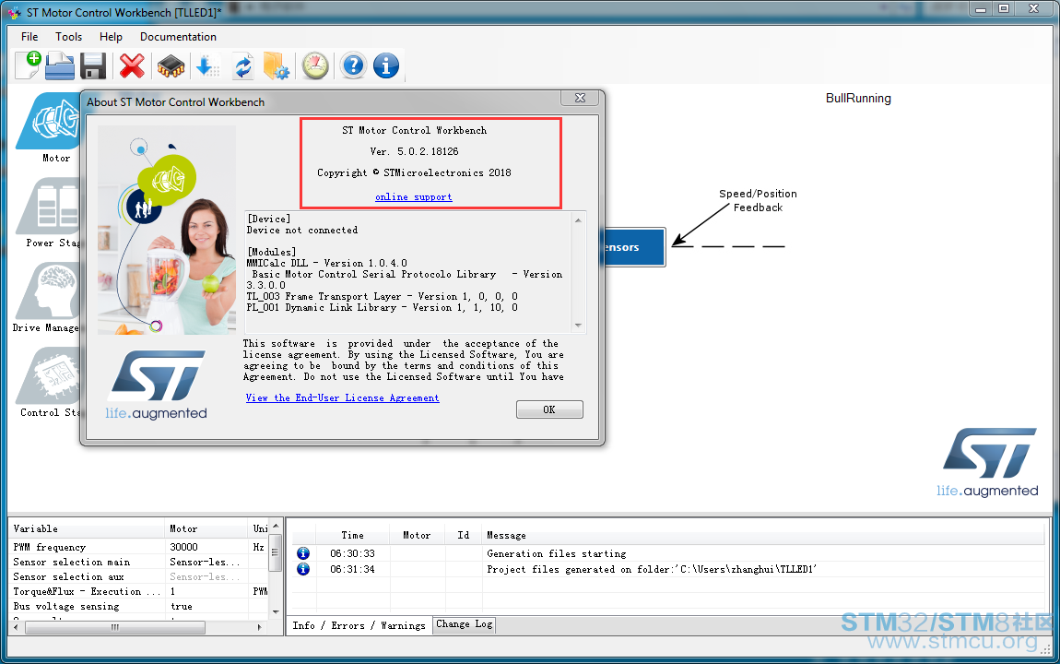Image resolution: width=1060 pixels, height=664 pixels.
Task: Switch to Info / Errors / Warnings tab
Action: click(359, 625)
